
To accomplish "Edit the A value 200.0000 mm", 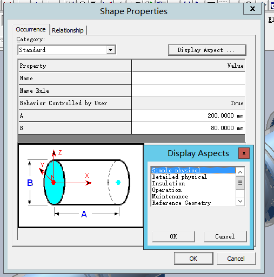I will click(189, 115).
